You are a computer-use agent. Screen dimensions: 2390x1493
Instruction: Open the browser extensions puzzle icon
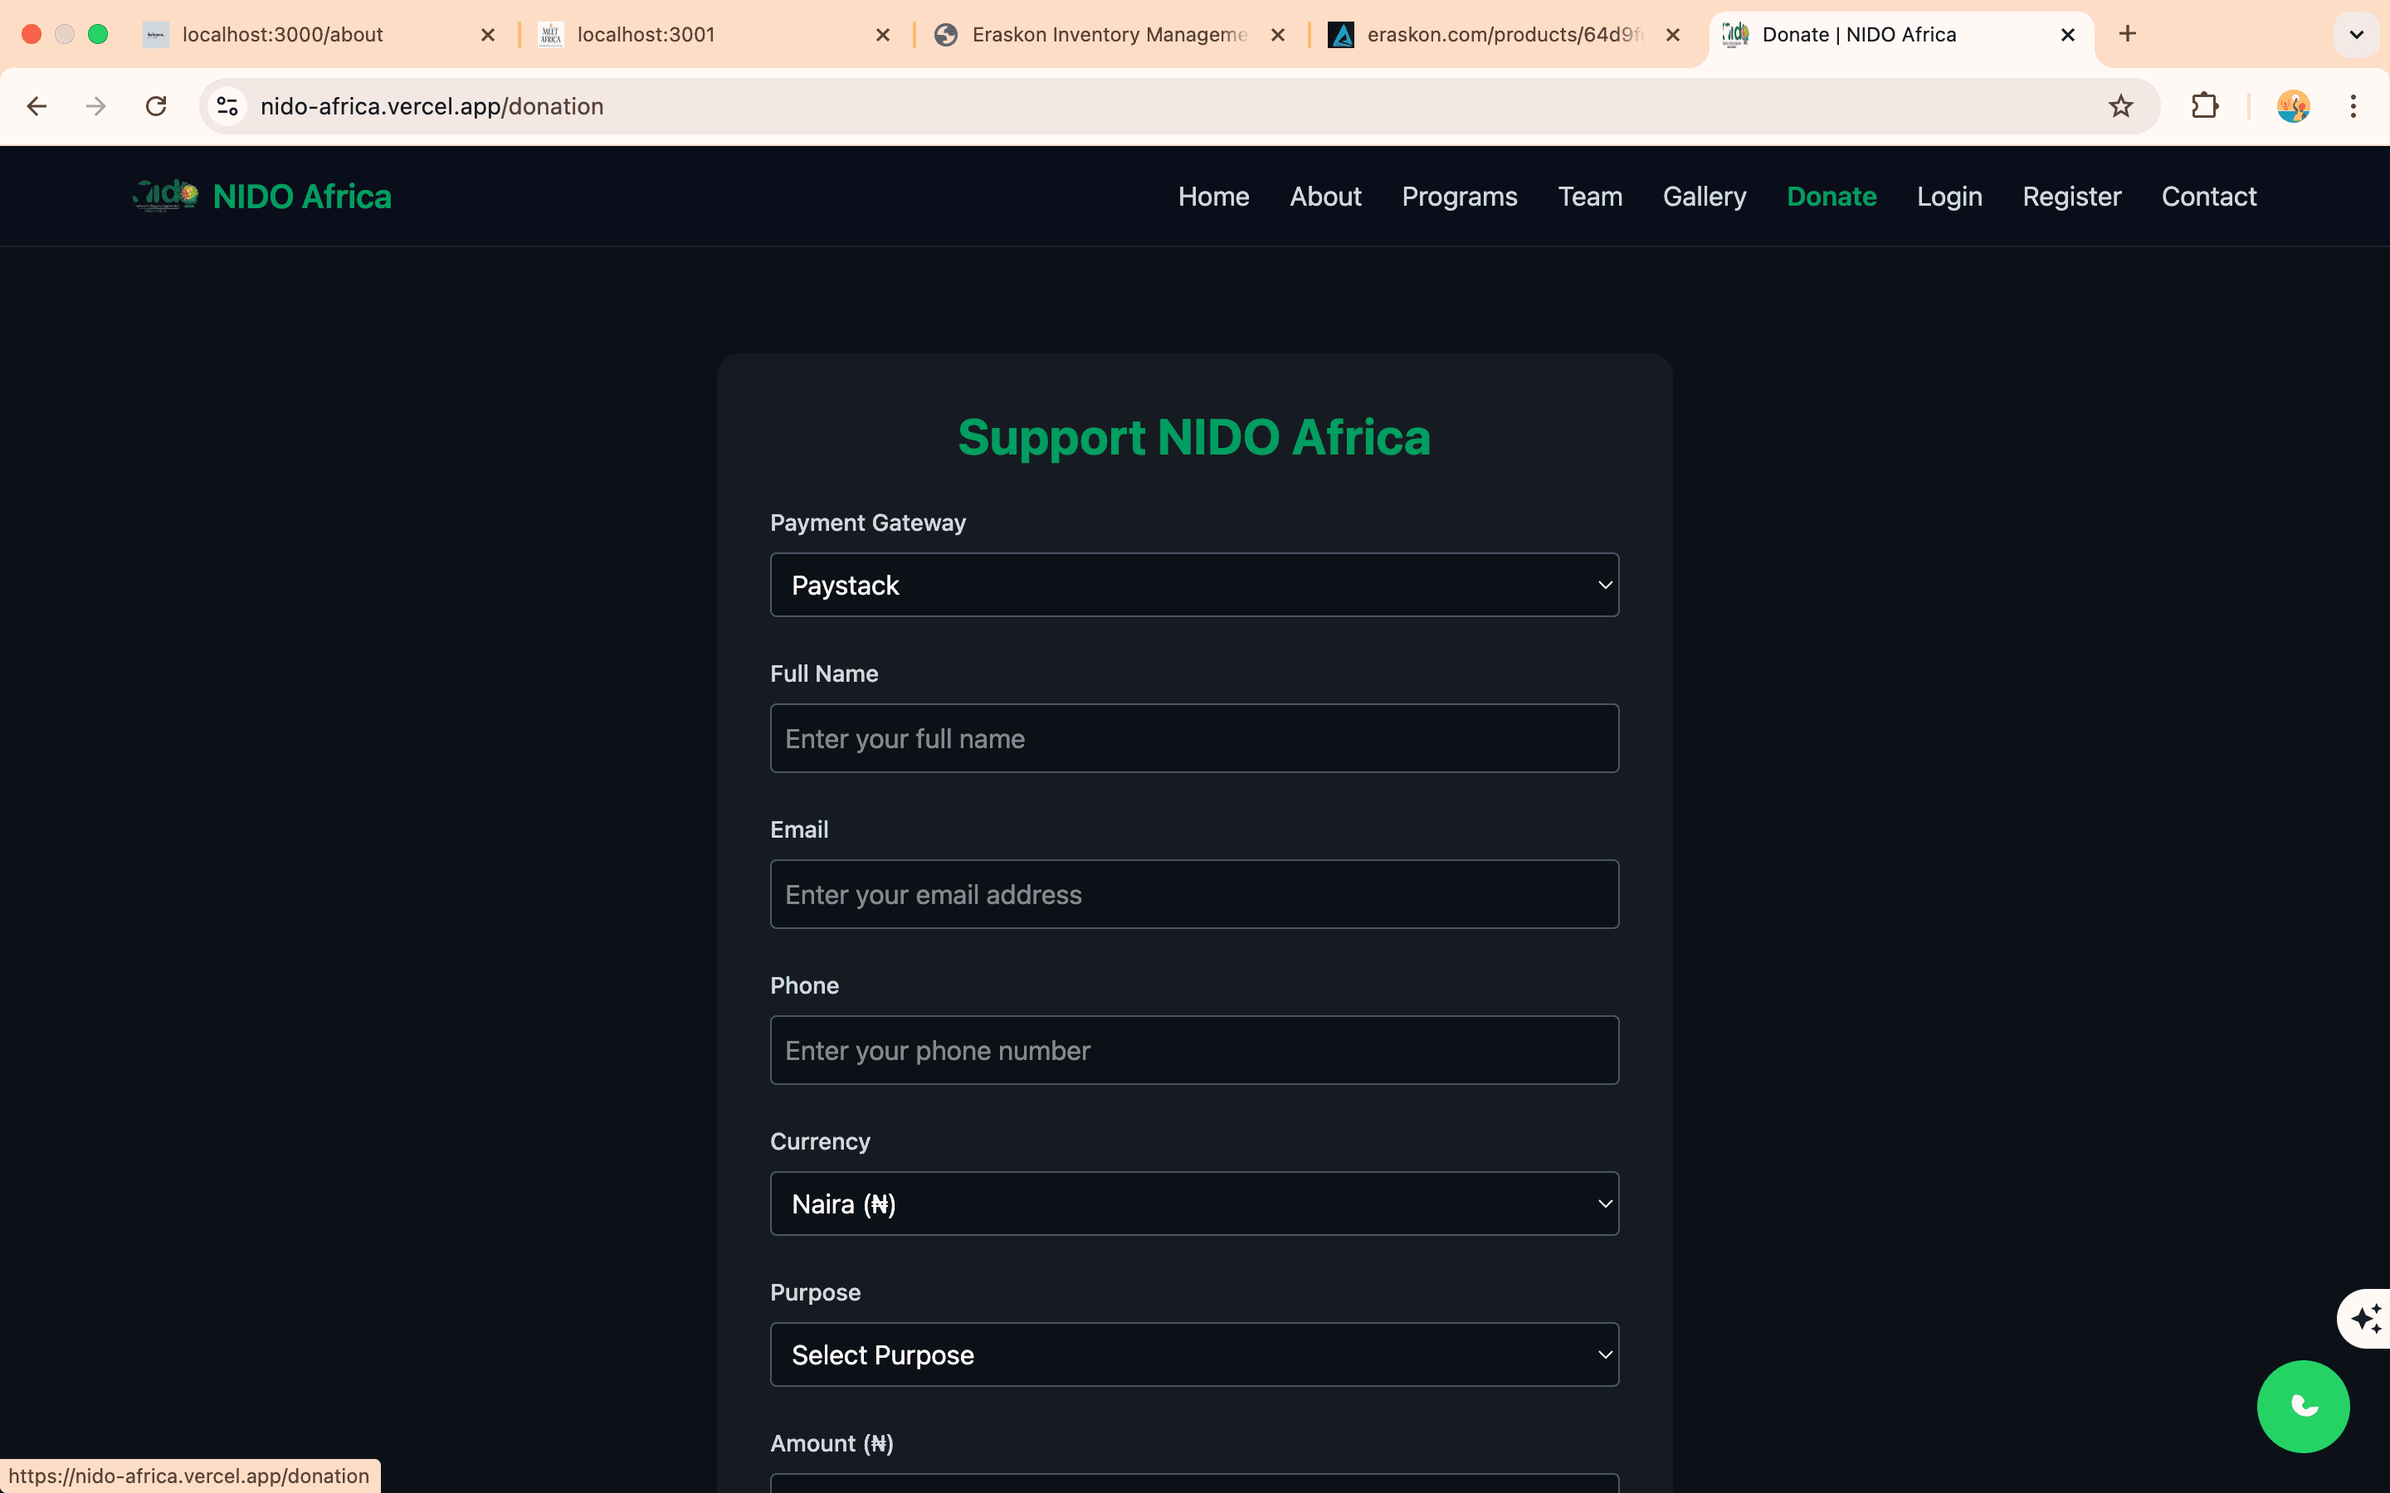(2204, 107)
